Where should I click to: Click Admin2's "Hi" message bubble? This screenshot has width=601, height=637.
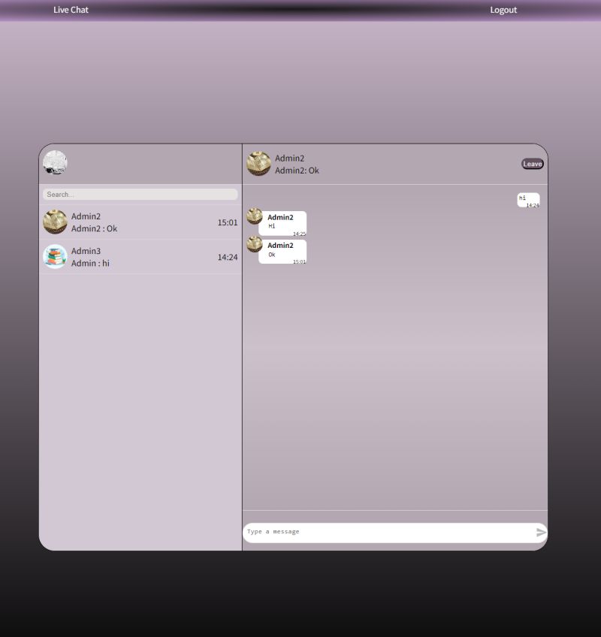click(x=284, y=222)
